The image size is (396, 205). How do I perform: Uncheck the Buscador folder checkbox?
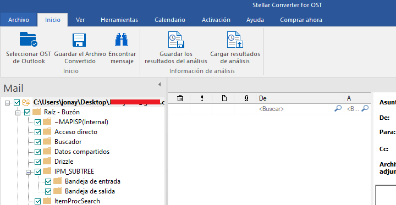tap(37, 142)
